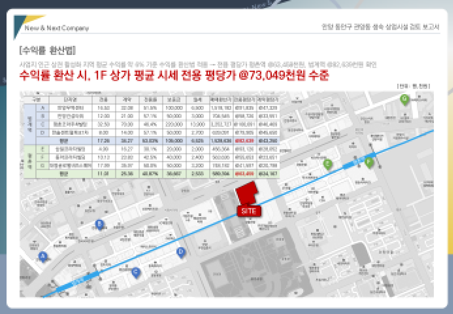The width and height of the screenshot is (453, 314).
Task: Click the 'New & Next Company' header text
Action: 57,28
